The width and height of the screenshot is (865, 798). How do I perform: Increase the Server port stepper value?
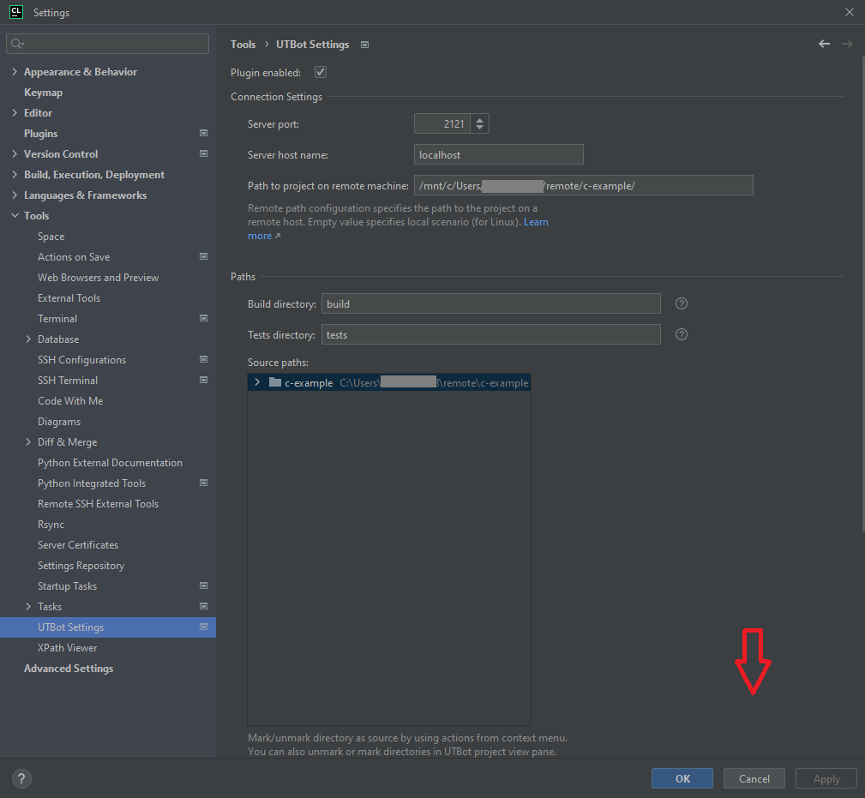click(480, 120)
